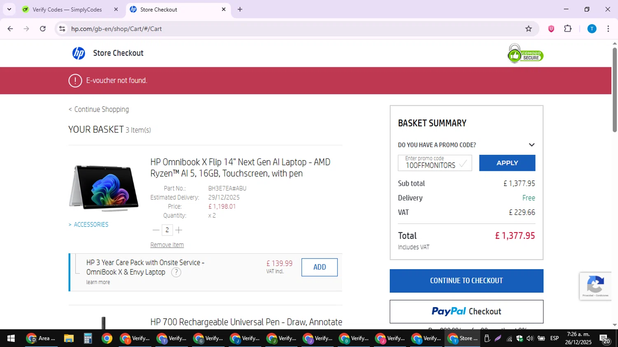Image resolution: width=618 pixels, height=347 pixels.
Task: Open the tab search dropdown arrow
Action: (9, 9)
